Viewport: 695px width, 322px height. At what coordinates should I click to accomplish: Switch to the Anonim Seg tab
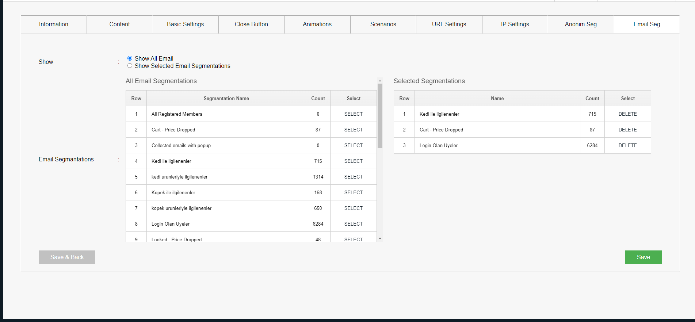[x=581, y=24]
